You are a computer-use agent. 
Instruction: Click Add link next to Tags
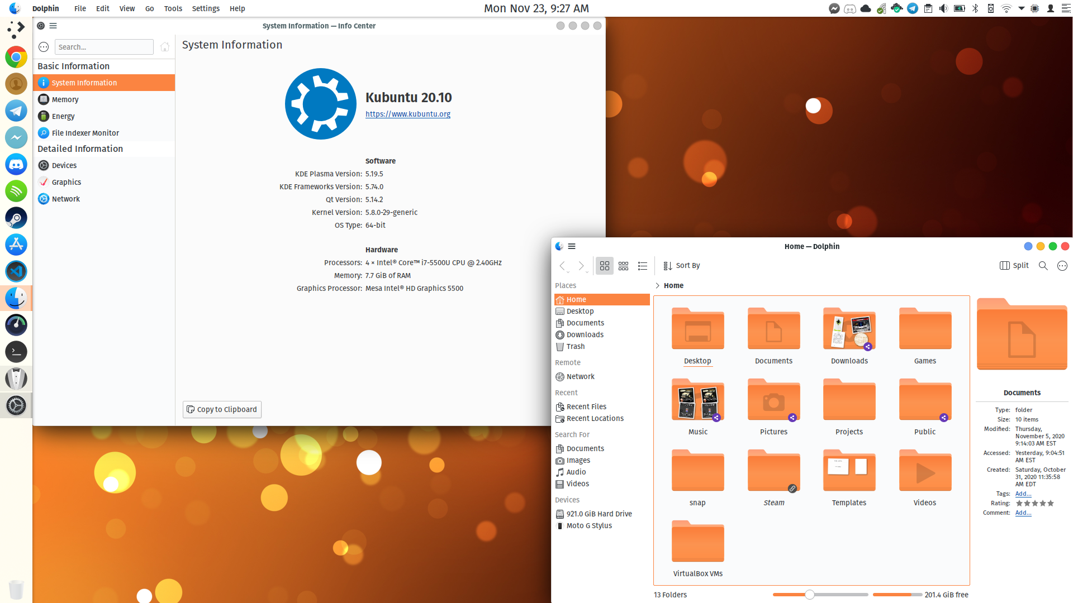(1023, 494)
